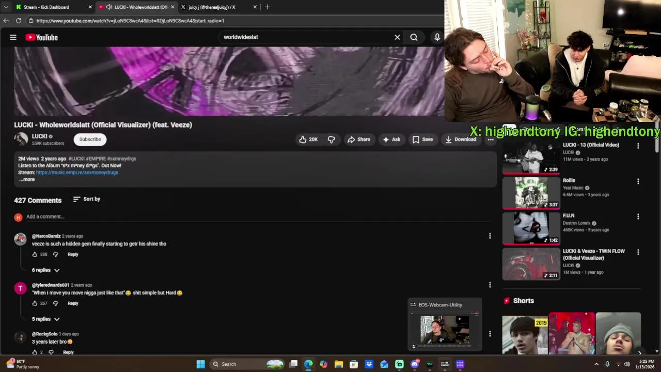Clear the worldwideslat search text
This screenshot has width=661, height=372.
[397, 37]
